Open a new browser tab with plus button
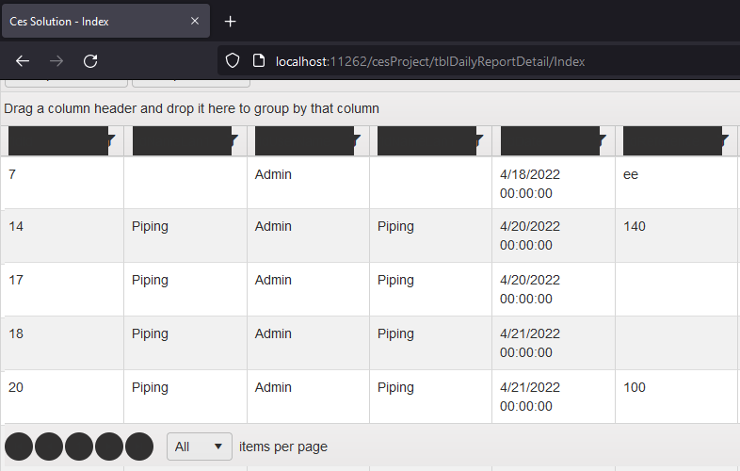Image resolution: width=740 pixels, height=471 pixels. [x=230, y=21]
